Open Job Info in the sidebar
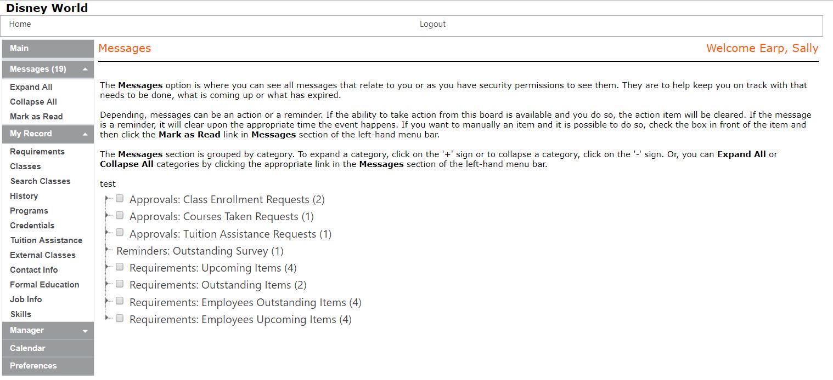The image size is (833, 380). [26, 300]
